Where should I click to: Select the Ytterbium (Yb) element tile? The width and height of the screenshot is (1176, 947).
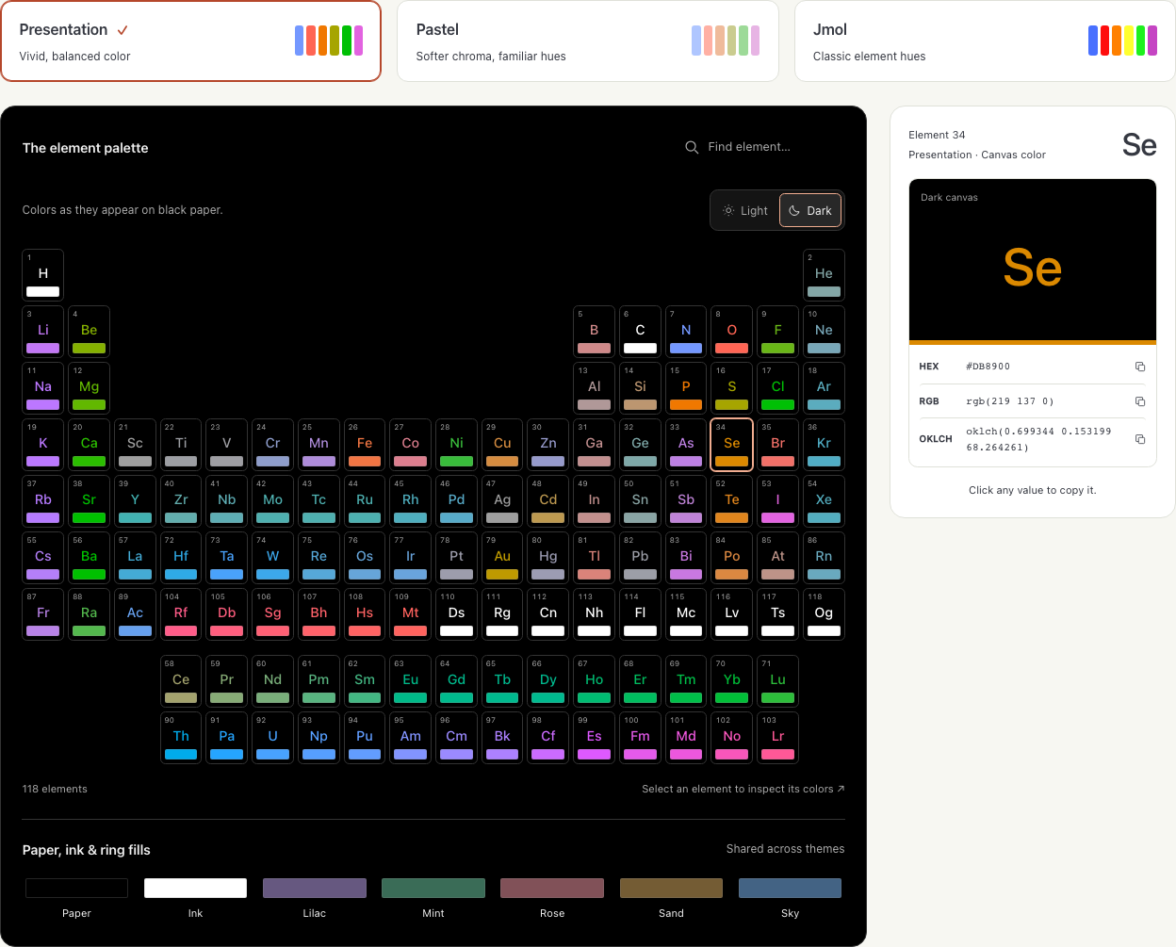point(732,681)
